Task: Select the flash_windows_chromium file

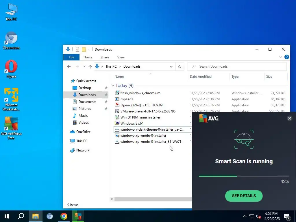Action: point(140,93)
